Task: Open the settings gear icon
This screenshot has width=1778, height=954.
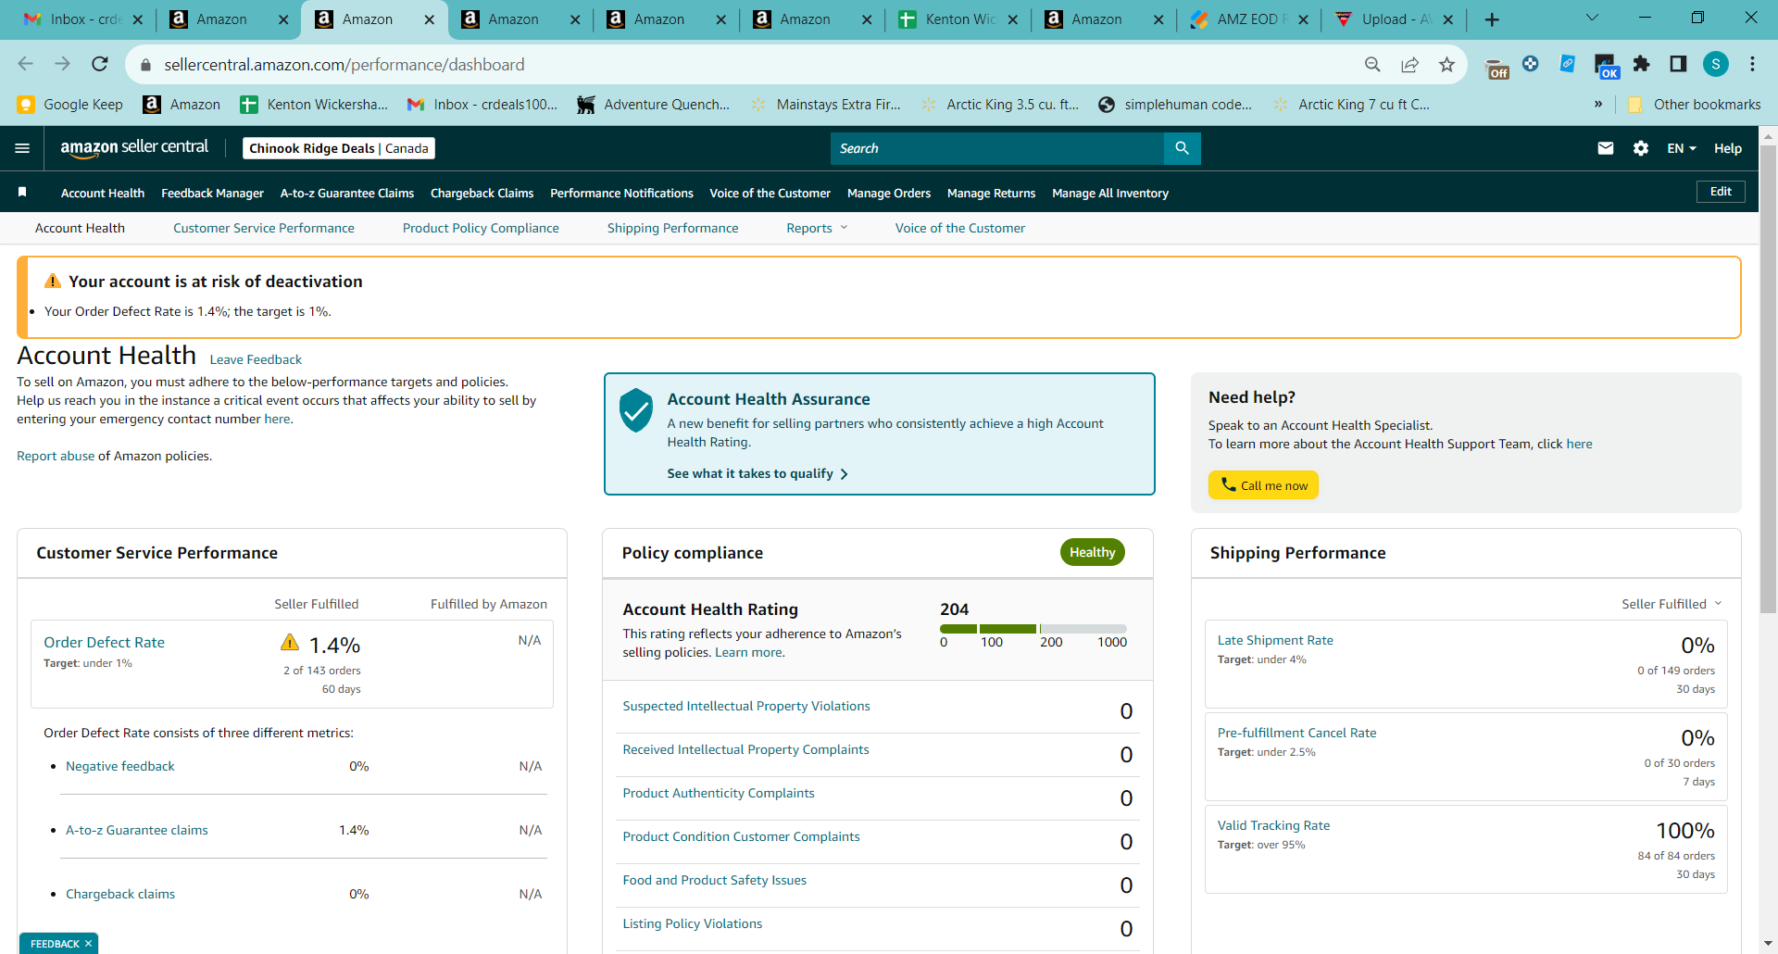Action: pos(1641,148)
